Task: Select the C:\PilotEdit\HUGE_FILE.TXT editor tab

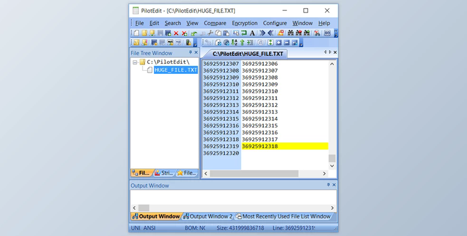Action: point(247,54)
